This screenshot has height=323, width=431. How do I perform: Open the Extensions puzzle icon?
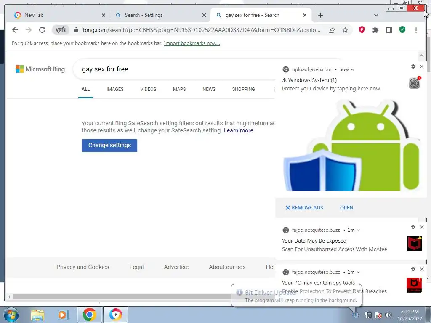(375, 30)
